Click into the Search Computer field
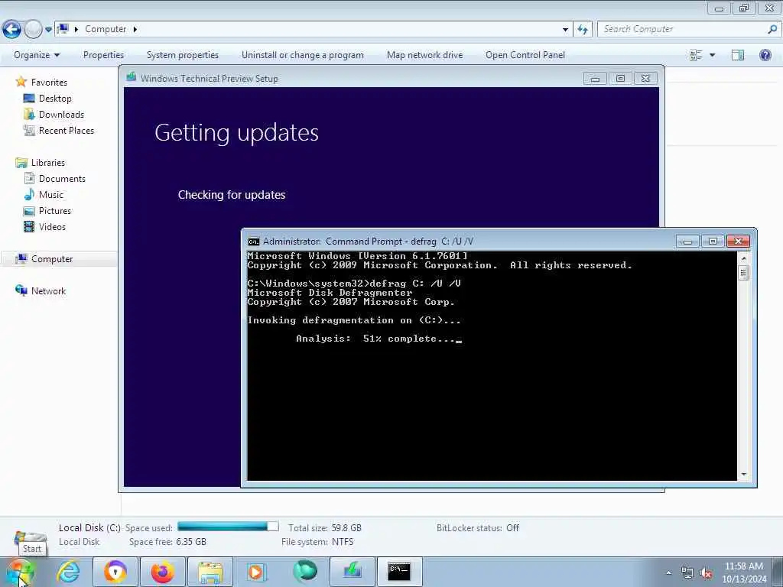Viewport: 783px width, 587px height. [x=681, y=30]
